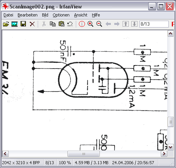Open the Optionen menu
Viewport: 176px width, 168px height.
[61, 15]
